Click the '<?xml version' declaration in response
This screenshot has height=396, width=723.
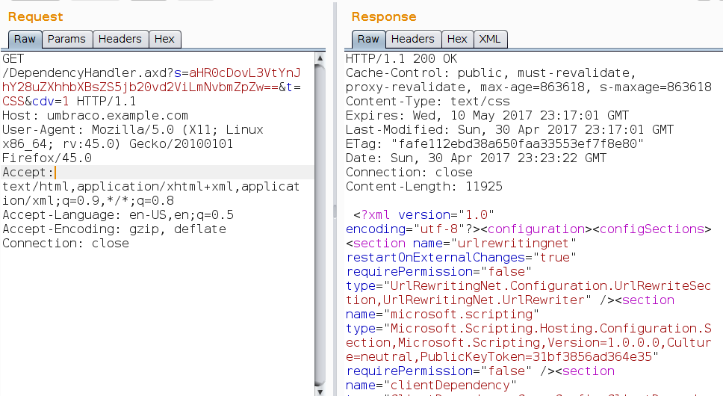click(424, 215)
